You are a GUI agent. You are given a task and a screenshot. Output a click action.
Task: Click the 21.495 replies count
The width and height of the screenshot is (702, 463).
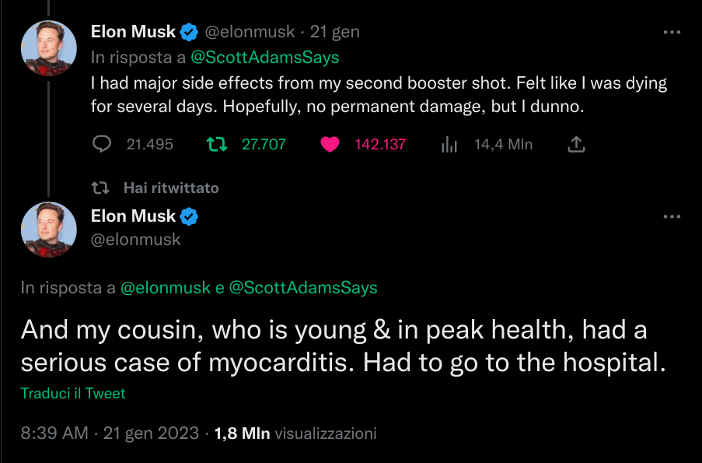pyautogui.click(x=149, y=144)
